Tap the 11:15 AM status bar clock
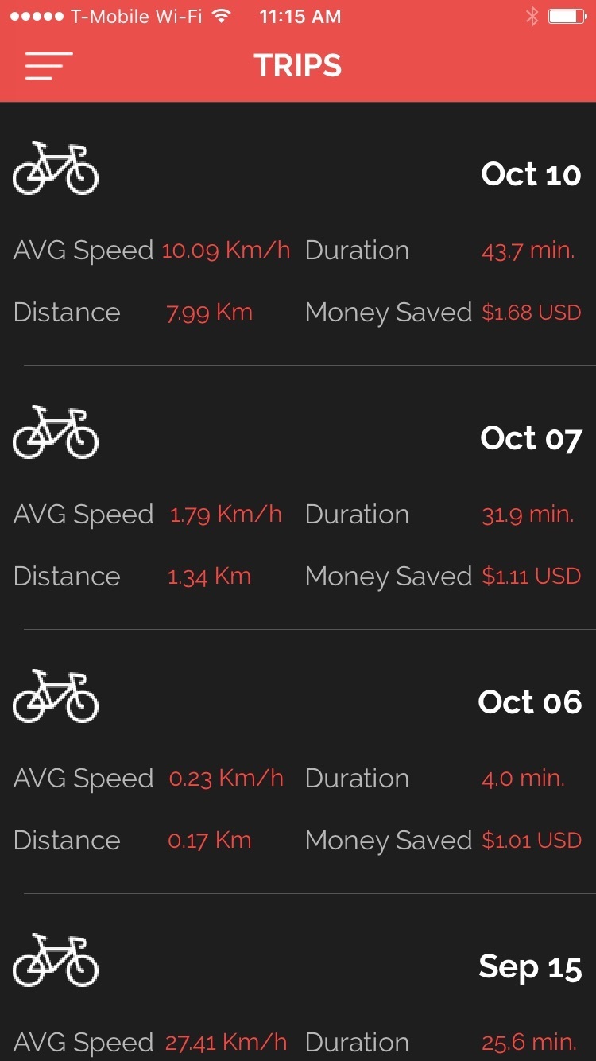This screenshot has width=596, height=1061. point(300,17)
